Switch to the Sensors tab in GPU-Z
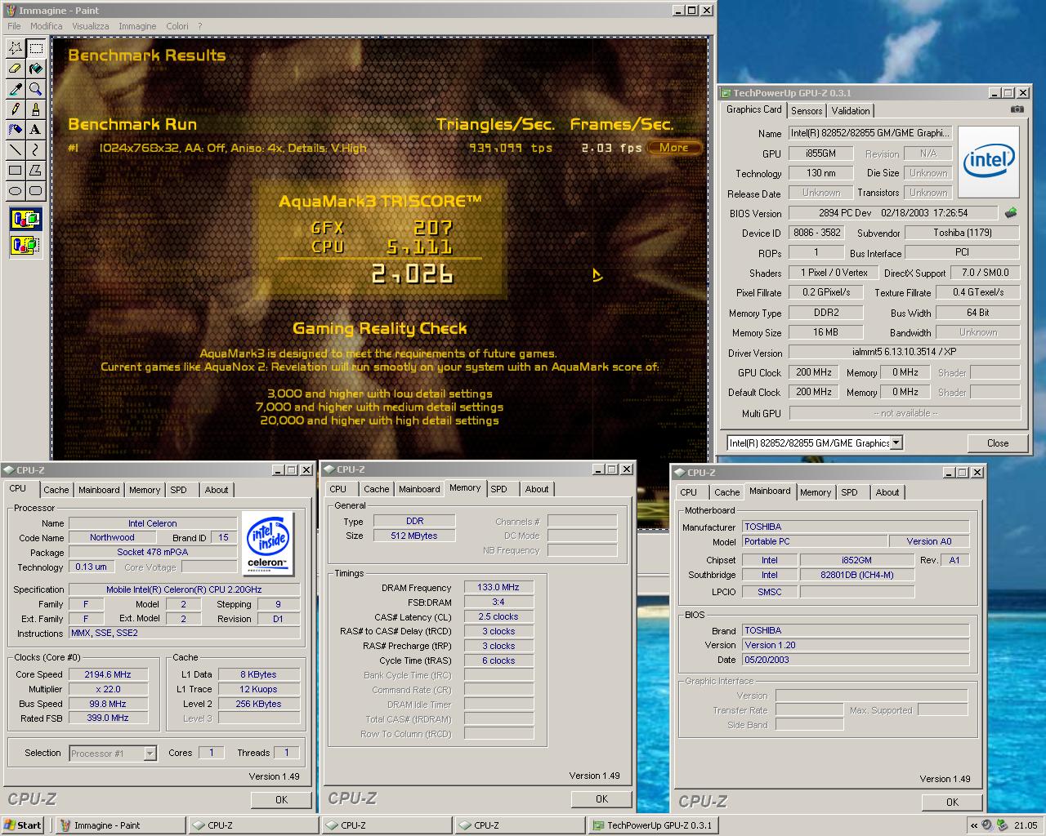Viewport: 1046px width, 836px height. 807,111
